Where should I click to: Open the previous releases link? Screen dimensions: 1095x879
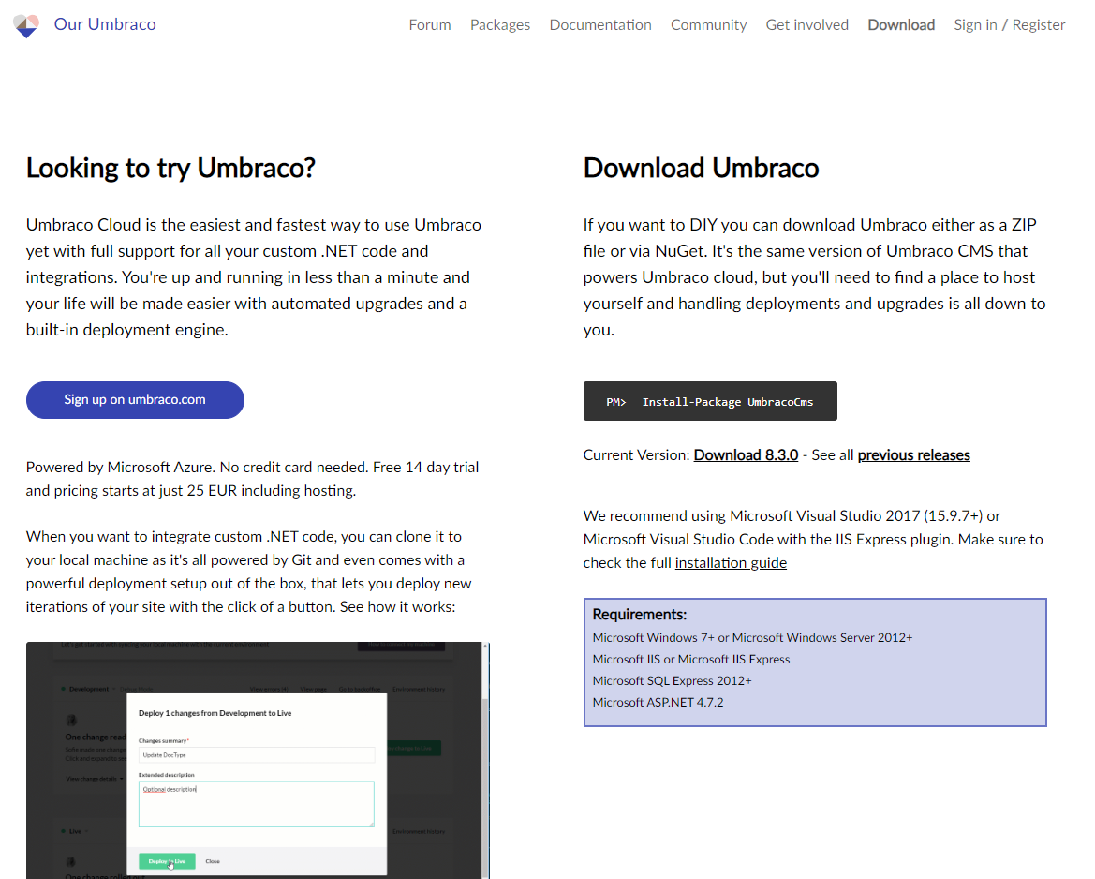[x=913, y=454]
